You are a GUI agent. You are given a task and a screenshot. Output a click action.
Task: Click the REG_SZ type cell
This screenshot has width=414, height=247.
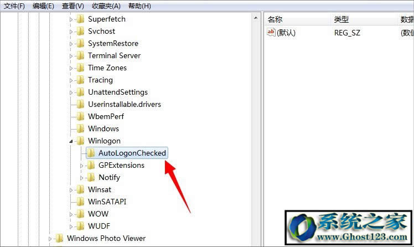[347, 33]
